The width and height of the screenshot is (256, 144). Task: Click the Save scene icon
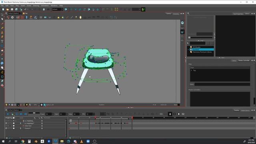(12, 10)
